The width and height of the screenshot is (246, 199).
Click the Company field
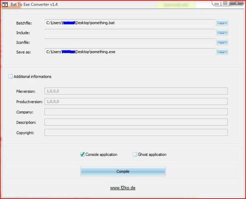click(x=136, y=112)
